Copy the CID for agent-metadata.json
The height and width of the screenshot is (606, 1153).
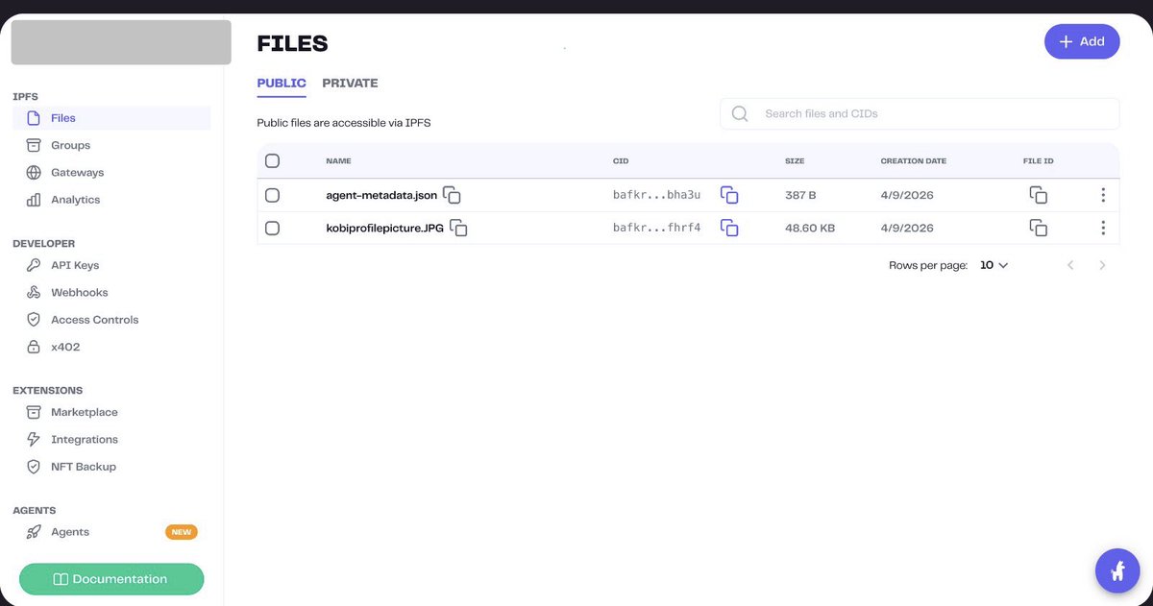tap(729, 194)
